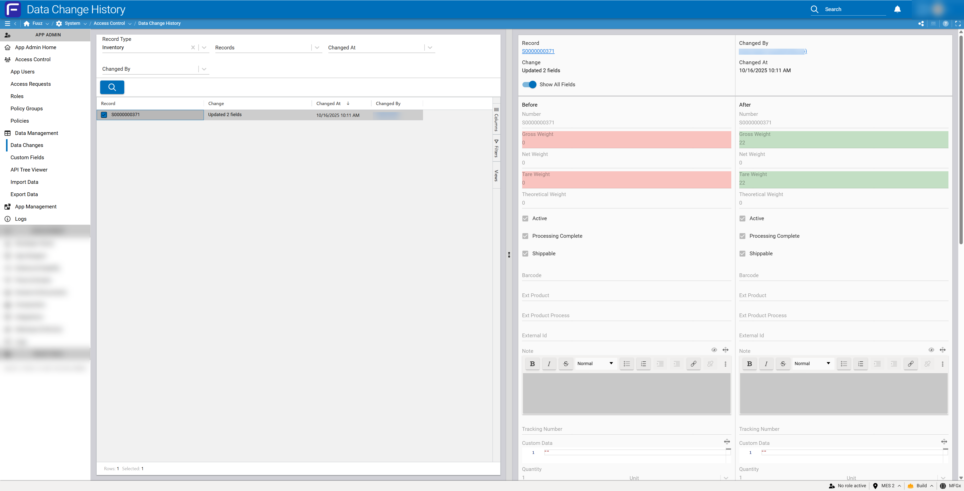Go to Access Control breadcrumb link
The width and height of the screenshot is (964, 491).
point(109,23)
